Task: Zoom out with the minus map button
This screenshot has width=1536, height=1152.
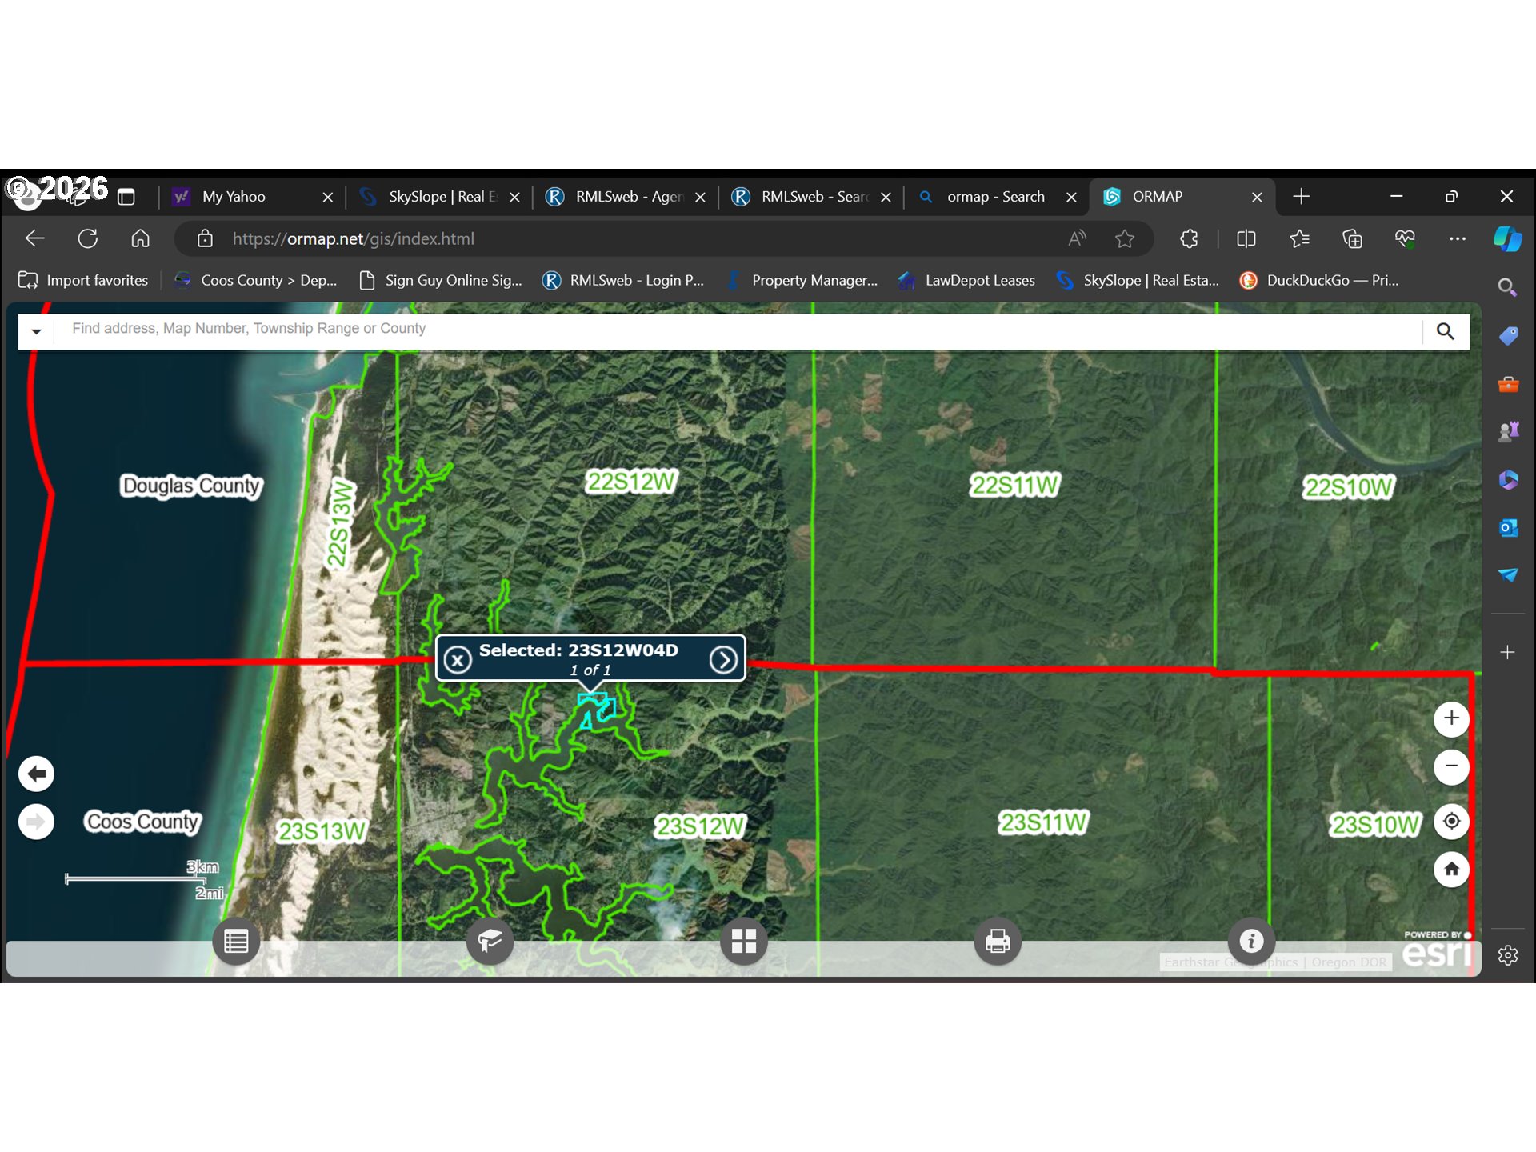Action: pyautogui.click(x=1451, y=766)
